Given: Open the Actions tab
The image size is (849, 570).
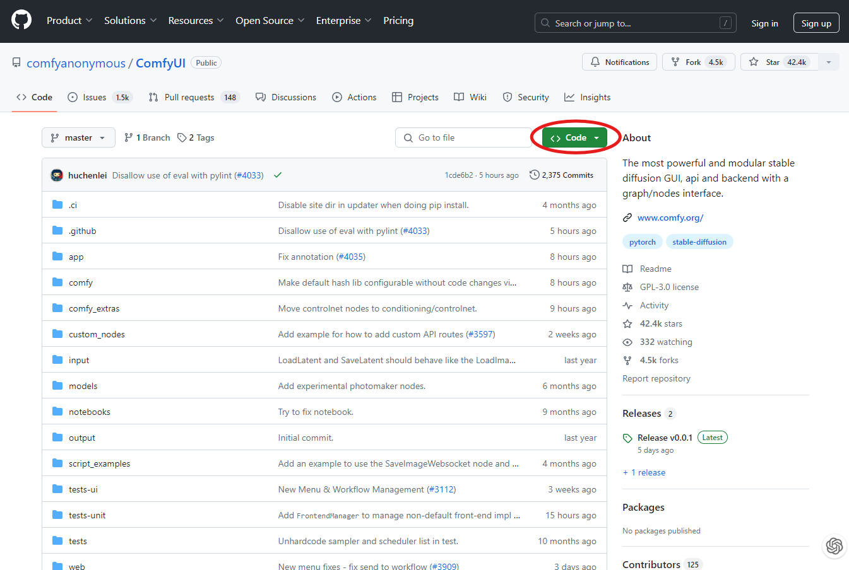Looking at the screenshot, I should click(x=354, y=97).
